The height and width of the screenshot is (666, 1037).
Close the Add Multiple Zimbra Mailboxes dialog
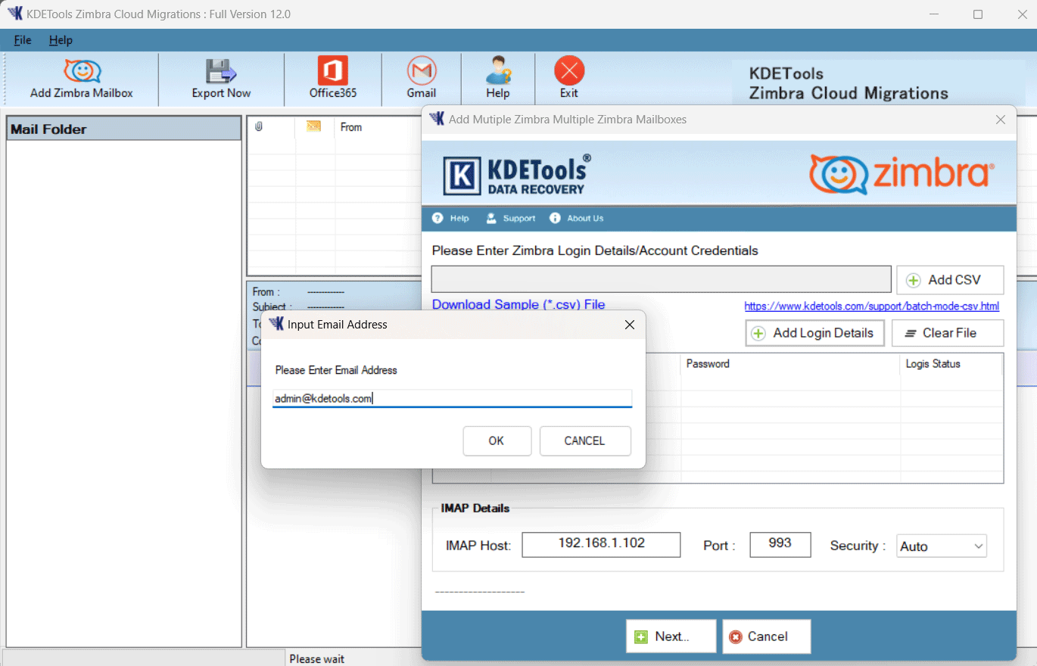[x=1001, y=120]
